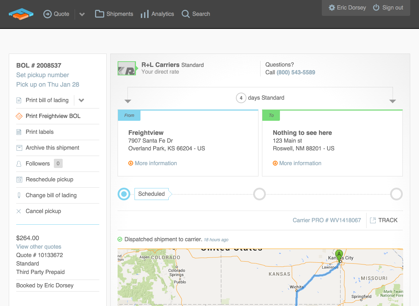Open Eric Dorsey account settings
The height and width of the screenshot is (306, 419).
[x=347, y=7]
